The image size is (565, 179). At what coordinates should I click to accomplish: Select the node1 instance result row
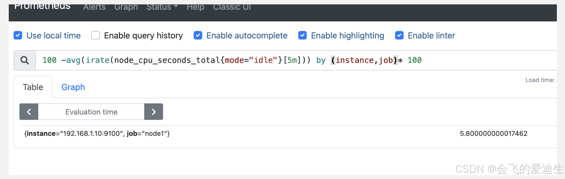pyautogui.click(x=285, y=134)
